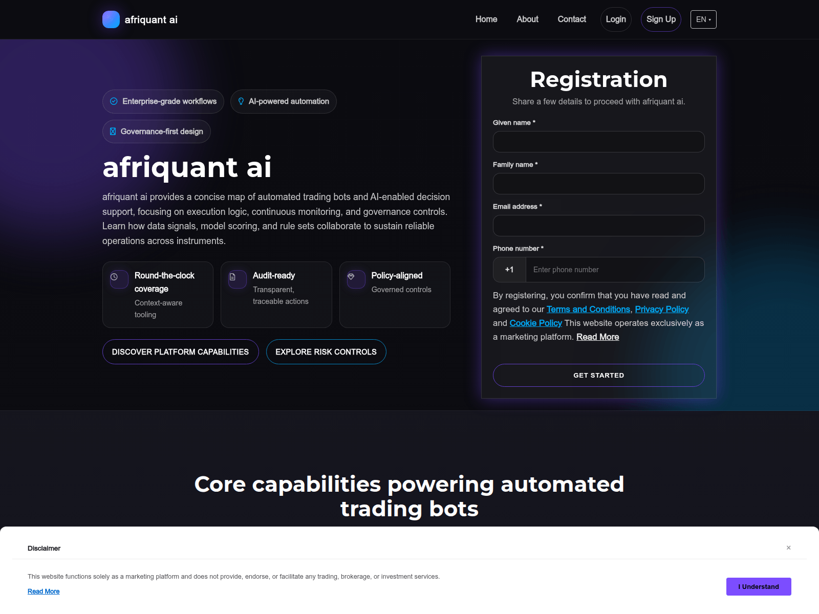819x614 pixels.
Task: Click the Policy-aligned card title
Action: 397,276
